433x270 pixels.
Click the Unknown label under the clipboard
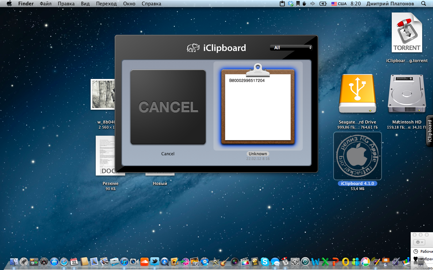pos(258,154)
